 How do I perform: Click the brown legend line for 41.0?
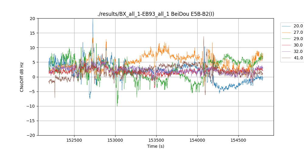[x=286, y=58]
